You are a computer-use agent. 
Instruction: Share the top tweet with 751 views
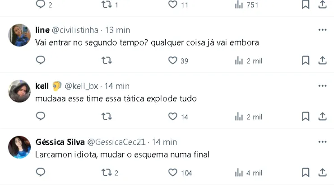(322, 5)
